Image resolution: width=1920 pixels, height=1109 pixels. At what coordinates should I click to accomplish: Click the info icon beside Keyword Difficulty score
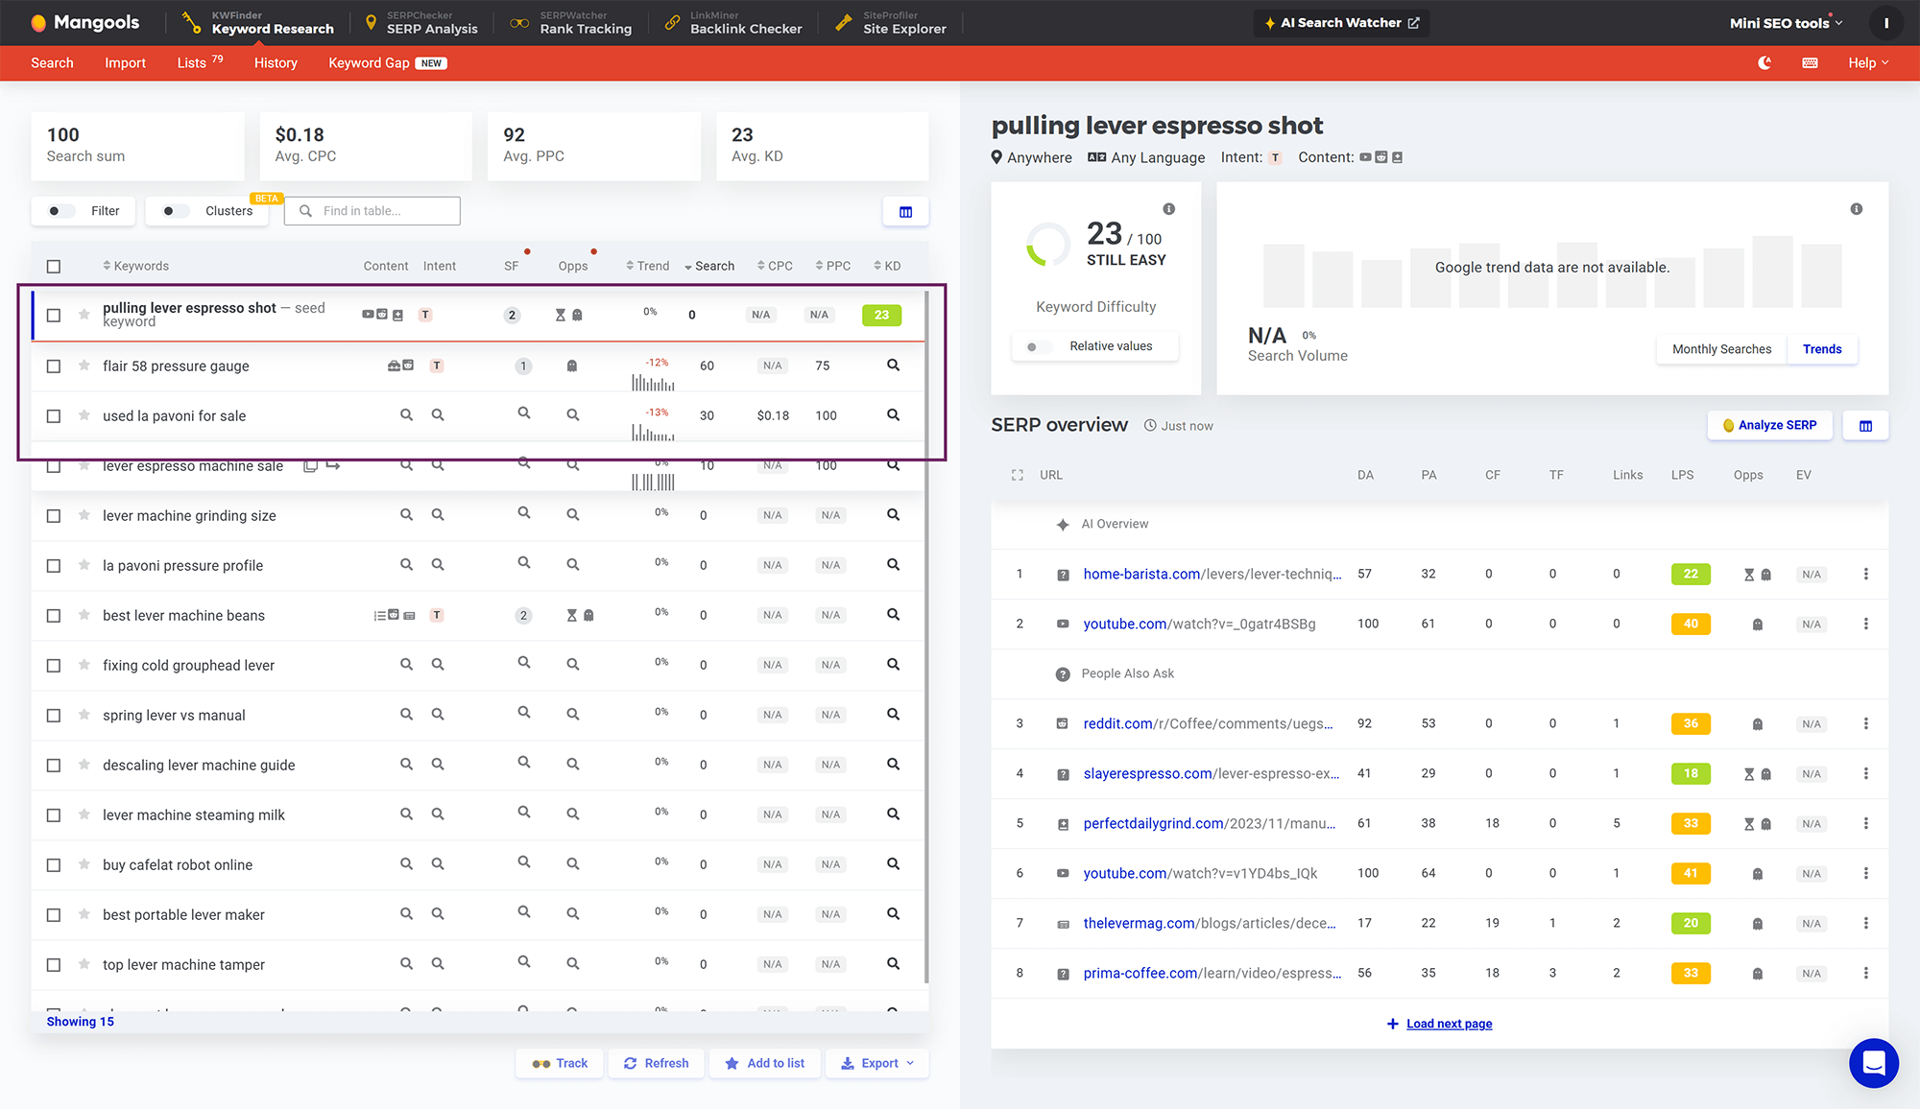coord(1168,208)
